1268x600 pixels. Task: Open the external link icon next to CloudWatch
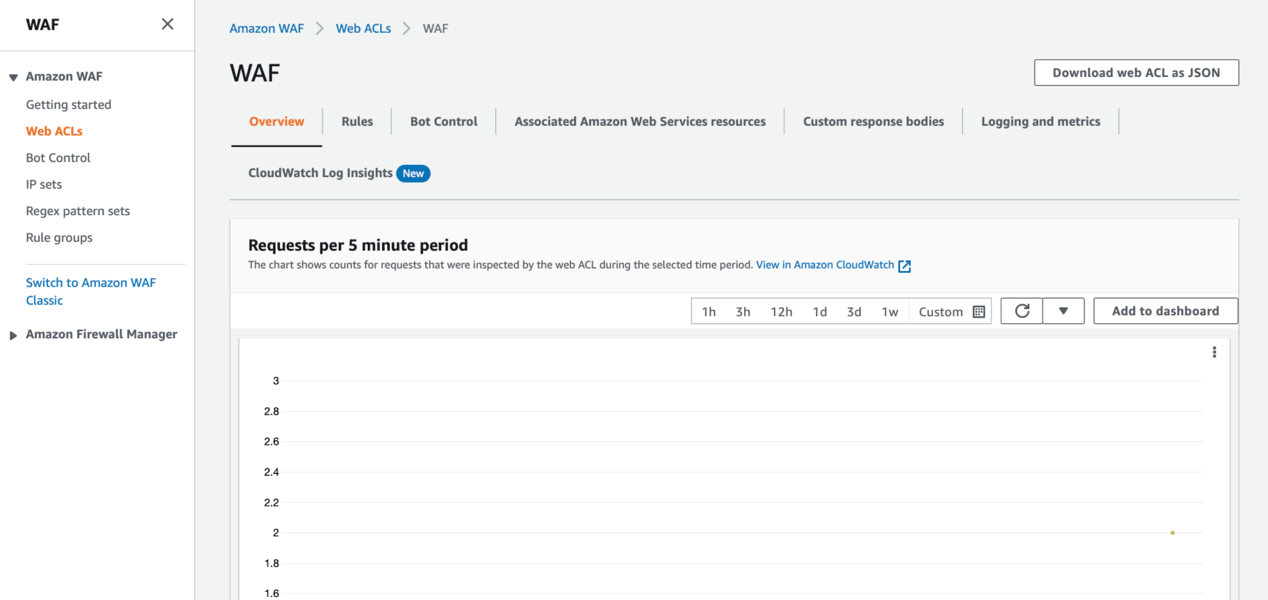(904, 265)
